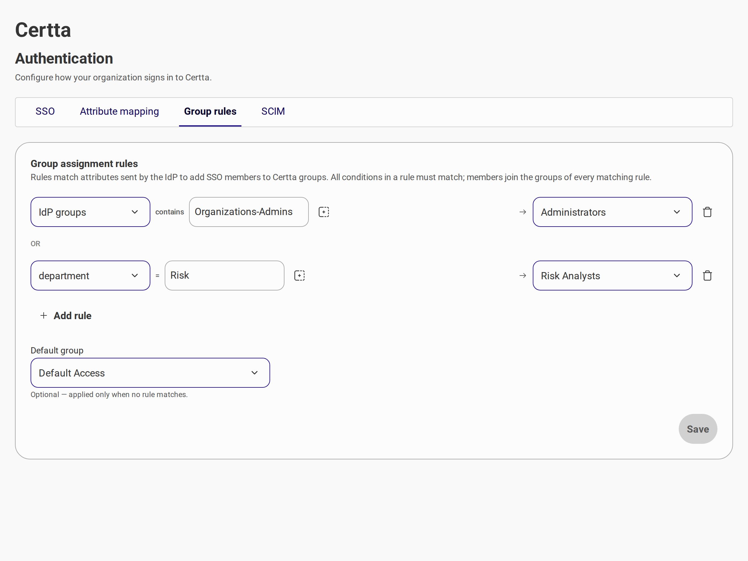748x561 pixels.
Task: Change the Risk Analysts target group
Action: point(612,276)
